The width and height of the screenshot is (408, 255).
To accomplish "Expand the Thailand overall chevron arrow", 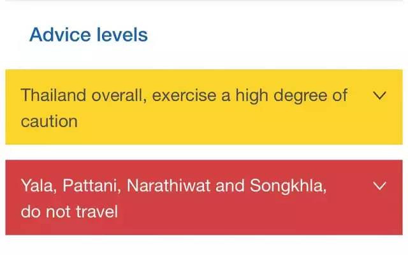I will pyautogui.click(x=379, y=95).
